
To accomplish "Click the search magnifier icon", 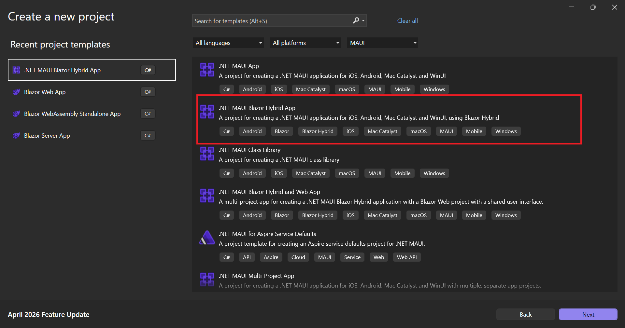I will 356,20.
